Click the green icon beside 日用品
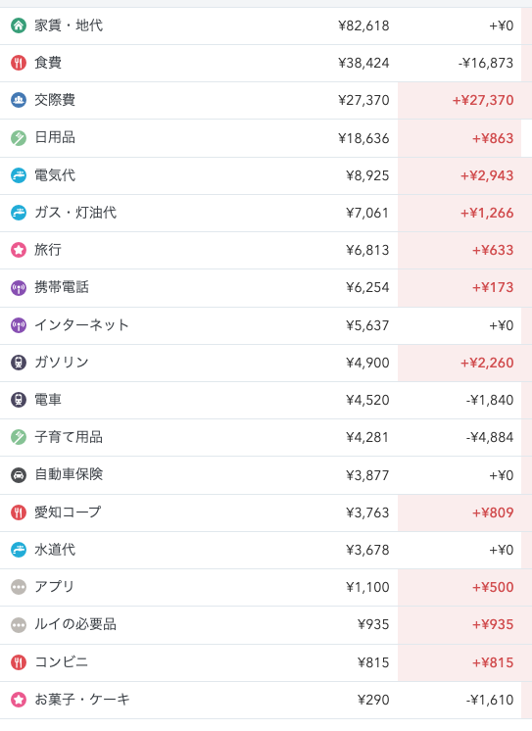 (19, 138)
